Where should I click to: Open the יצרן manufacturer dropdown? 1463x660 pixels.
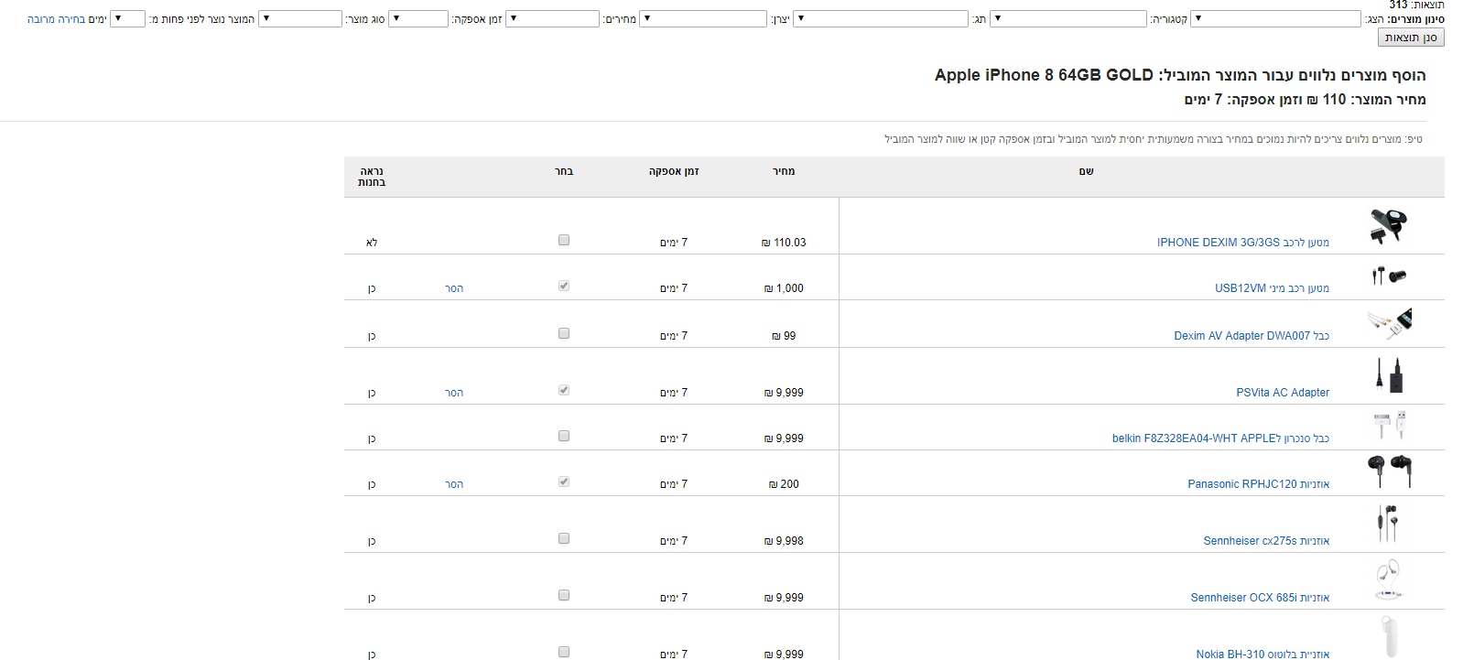(703, 18)
